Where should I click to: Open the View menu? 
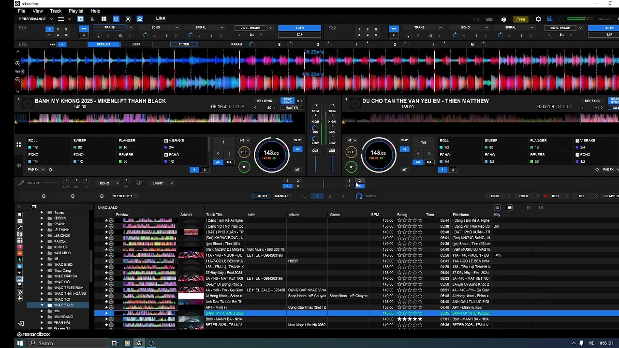pos(38,11)
